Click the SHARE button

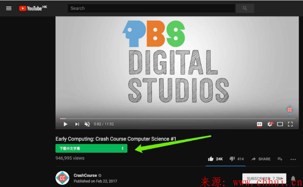261,159
